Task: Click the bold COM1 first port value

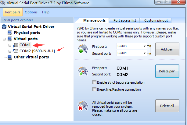Action: click(122, 68)
